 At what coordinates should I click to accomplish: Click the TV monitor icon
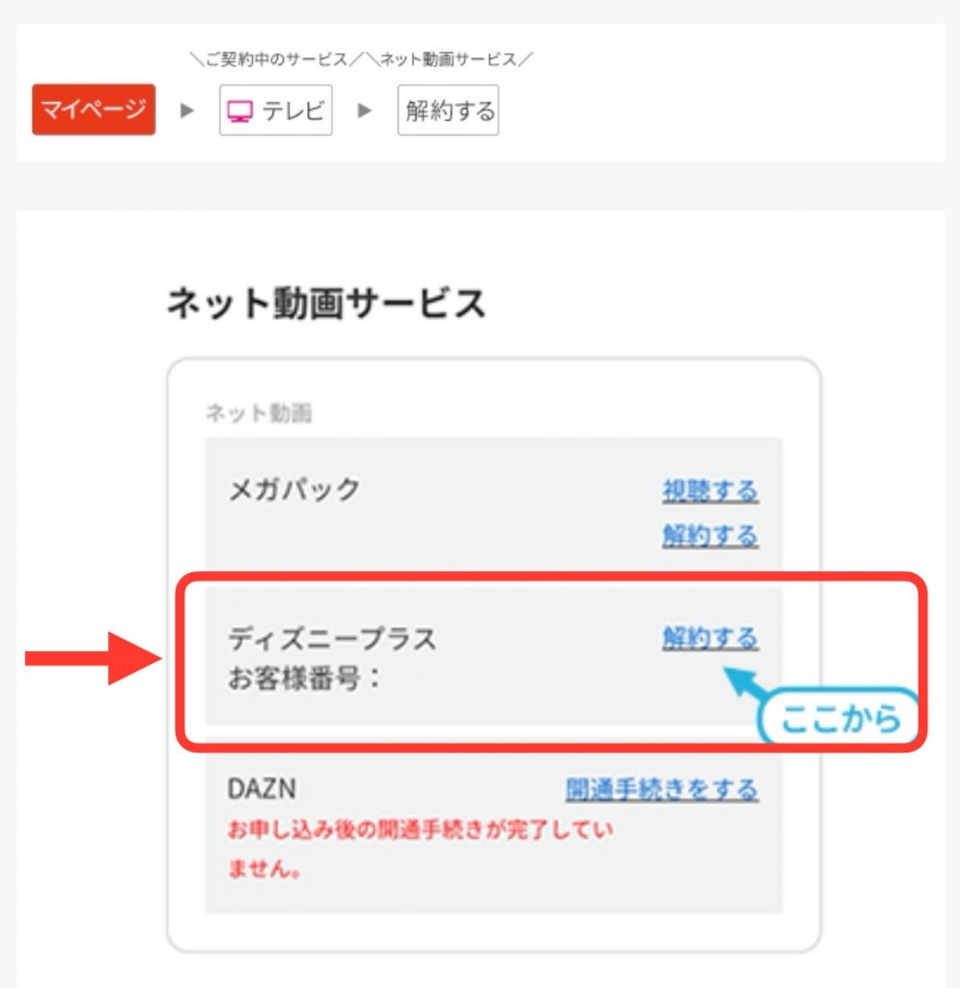(239, 112)
